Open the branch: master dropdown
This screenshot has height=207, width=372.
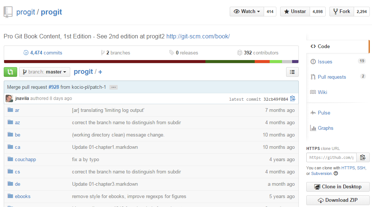[x=44, y=72]
